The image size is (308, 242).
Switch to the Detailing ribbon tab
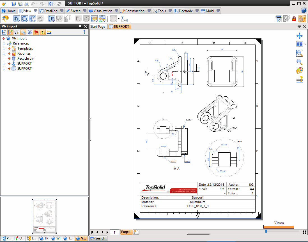50,11
